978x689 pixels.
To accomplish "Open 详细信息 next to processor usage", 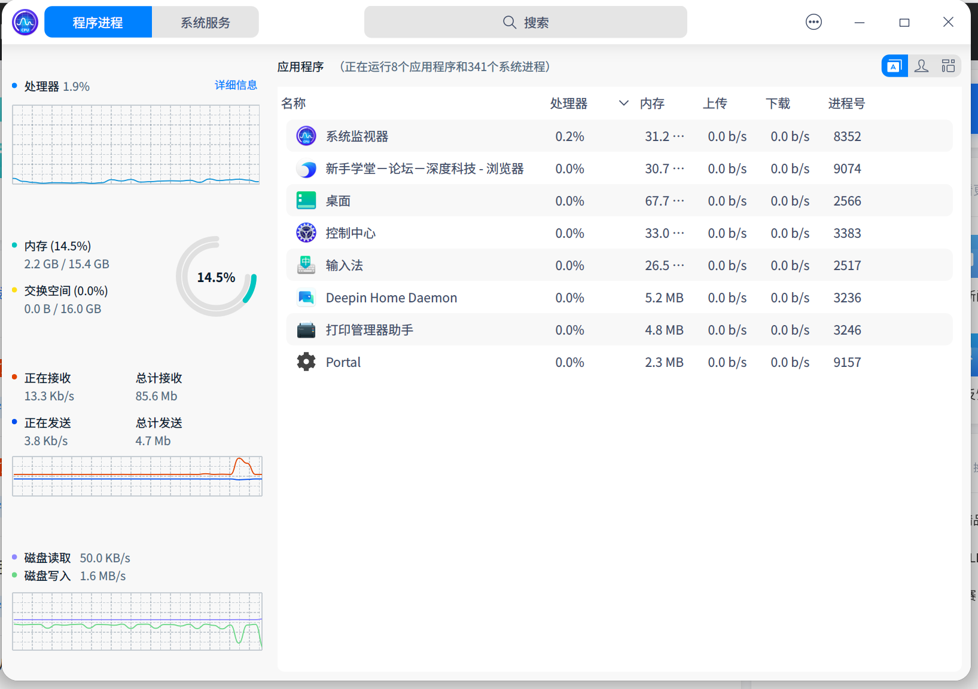I will click(235, 85).
